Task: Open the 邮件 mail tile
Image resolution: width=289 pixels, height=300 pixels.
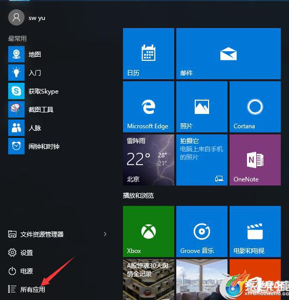Action: pos(229,54)
